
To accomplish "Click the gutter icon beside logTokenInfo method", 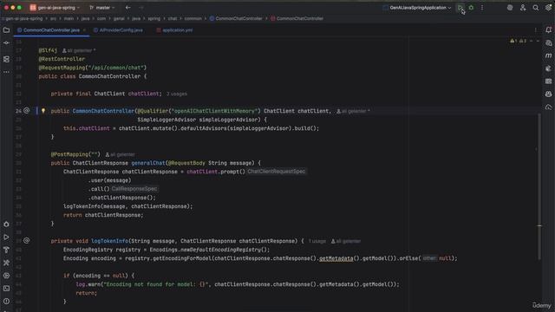I will (x=27, y=241).
